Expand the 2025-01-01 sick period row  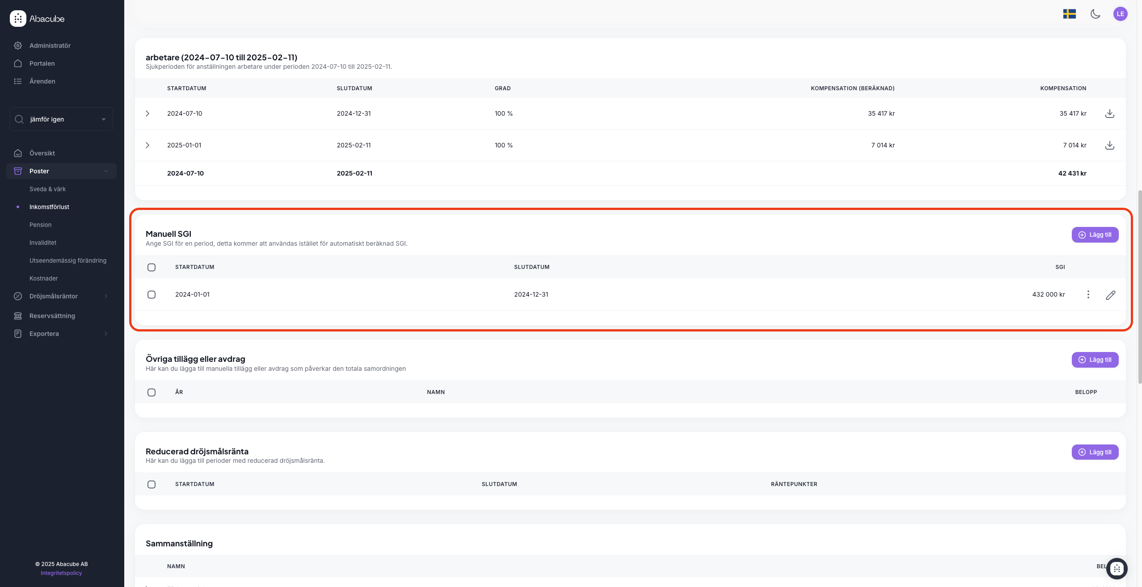[147, 145]
